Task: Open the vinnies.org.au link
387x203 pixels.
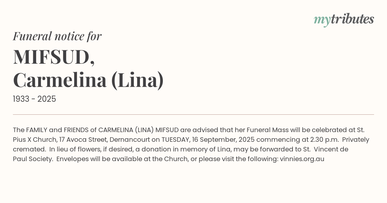Action: pos(302,159)
